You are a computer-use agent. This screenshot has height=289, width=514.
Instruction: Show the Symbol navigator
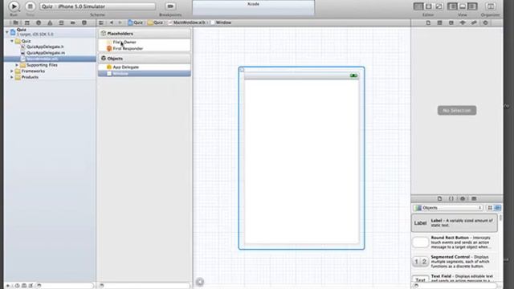click(x=27, y=22)
